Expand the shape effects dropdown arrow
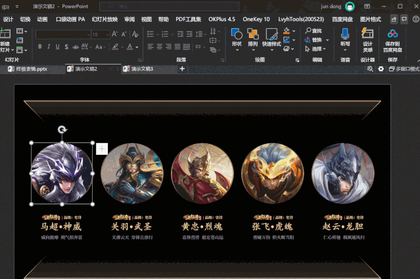The height and width of the screenshot is (279, 420). 292,49
